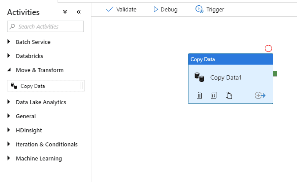
Task: Expand all categories with double-down chevron
Action: point(65,12)
